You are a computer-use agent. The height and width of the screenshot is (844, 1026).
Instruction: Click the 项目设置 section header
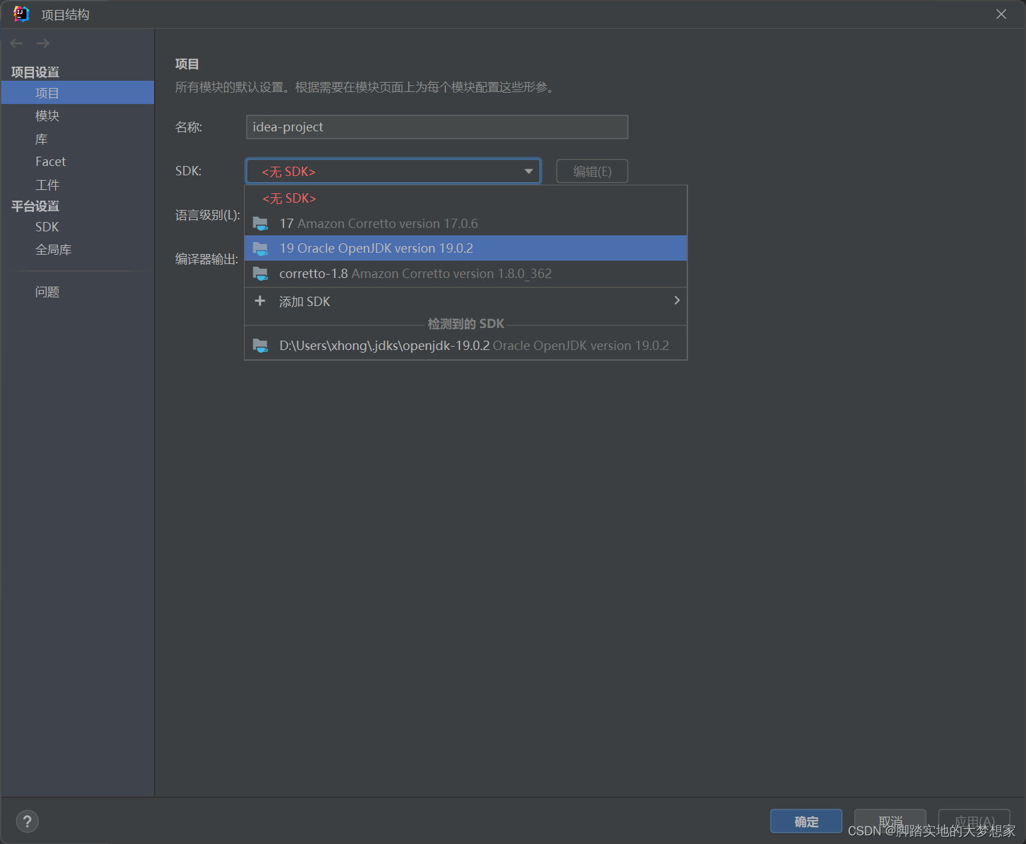pos(35,72)
